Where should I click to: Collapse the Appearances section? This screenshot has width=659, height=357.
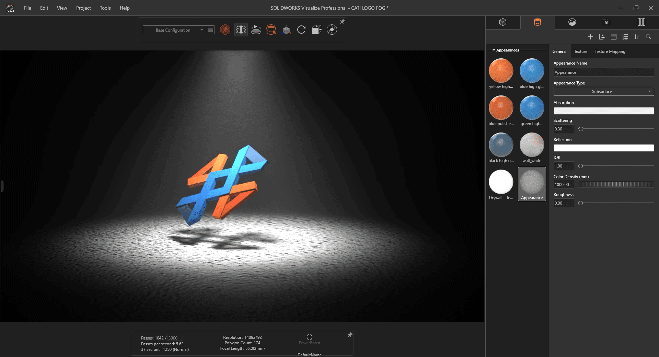494,50
